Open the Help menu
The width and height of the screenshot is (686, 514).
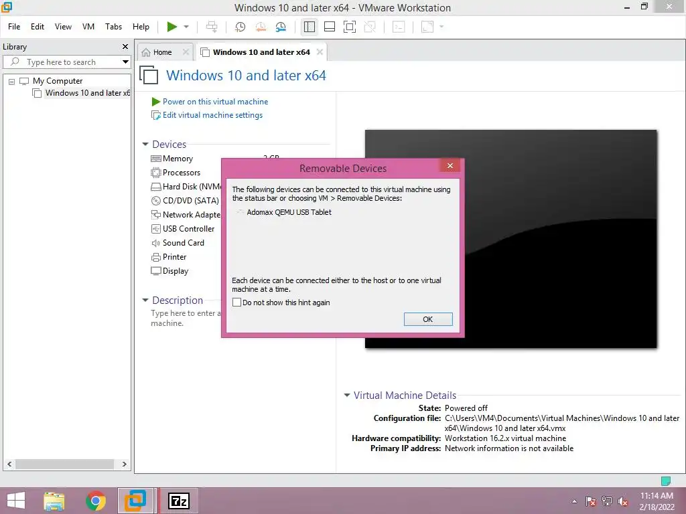[x=141, y=27]
